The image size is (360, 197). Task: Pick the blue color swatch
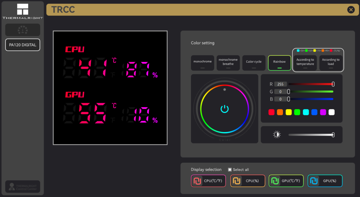pos(314,112)
